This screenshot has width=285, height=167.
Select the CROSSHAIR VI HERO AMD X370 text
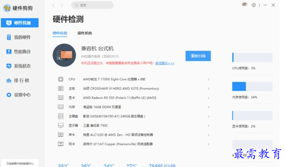[121, 89]
